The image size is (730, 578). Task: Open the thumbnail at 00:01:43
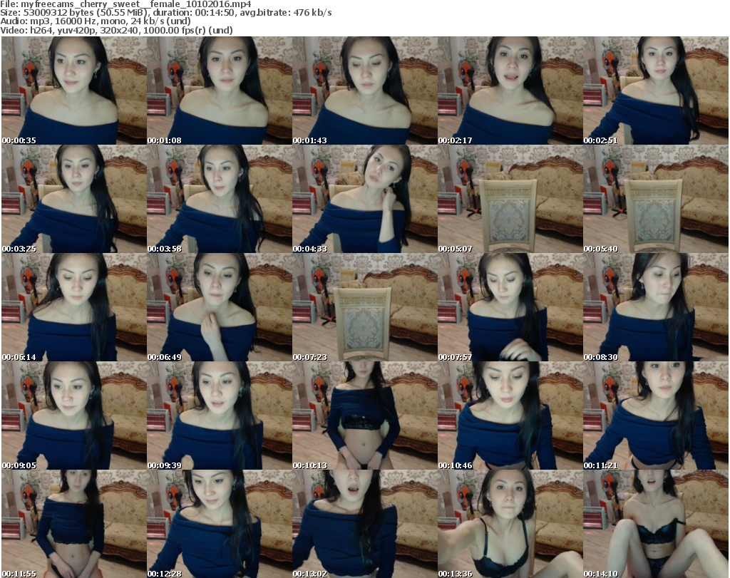pyautogui.click(x=364, y=91)
